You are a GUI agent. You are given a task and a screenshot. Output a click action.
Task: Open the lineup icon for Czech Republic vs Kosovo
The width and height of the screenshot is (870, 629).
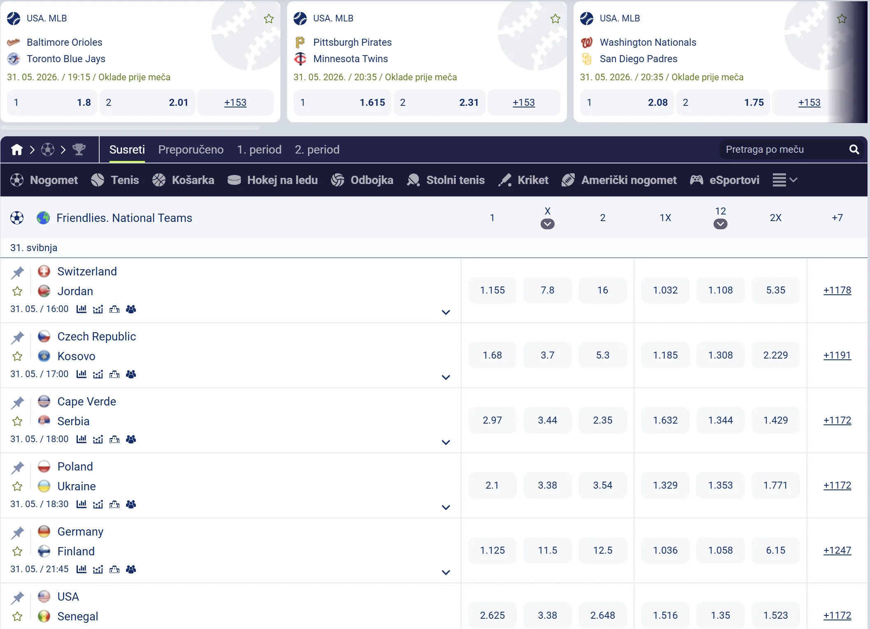[x=131, y=374]
